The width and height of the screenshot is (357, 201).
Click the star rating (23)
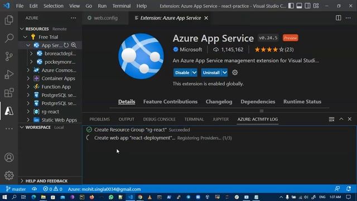coord(274,50)
